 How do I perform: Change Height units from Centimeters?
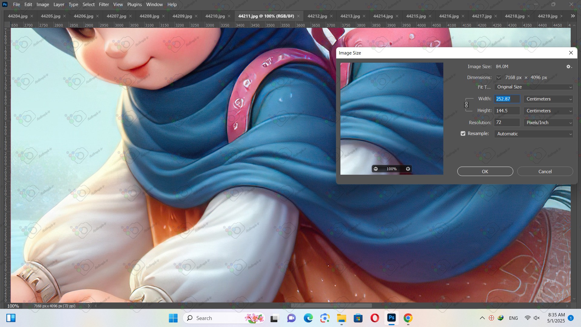pos(548,111)
